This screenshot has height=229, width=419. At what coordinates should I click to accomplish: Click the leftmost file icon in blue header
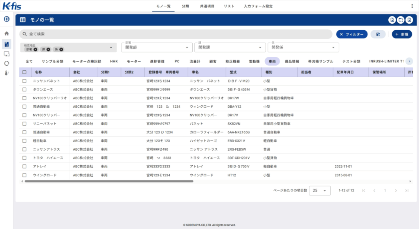392,20
